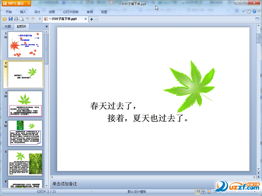Click animation star icon beside slide 4
262x196 pixels.
click(x=6, y=126)
